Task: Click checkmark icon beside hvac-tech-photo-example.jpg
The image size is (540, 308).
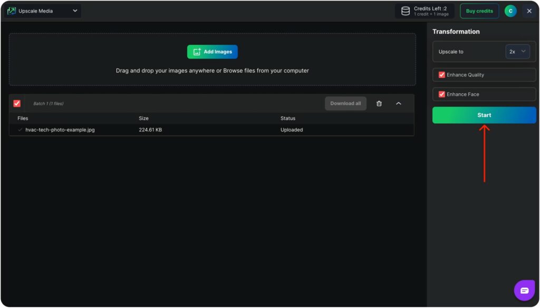Action: tap(20, 130)
